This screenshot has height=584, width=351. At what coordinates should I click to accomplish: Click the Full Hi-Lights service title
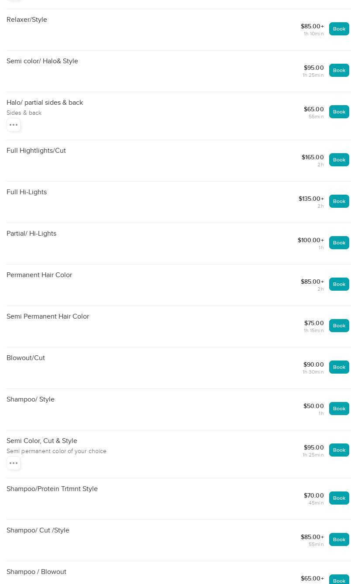tap(27, 192)
